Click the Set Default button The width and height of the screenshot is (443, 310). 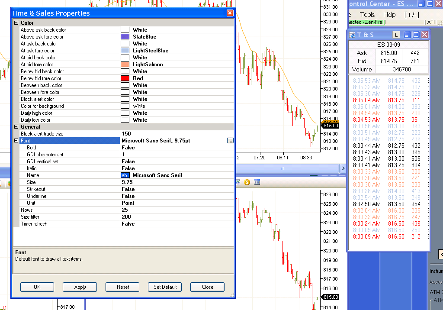pyautogui.click(x=165, y=287)
